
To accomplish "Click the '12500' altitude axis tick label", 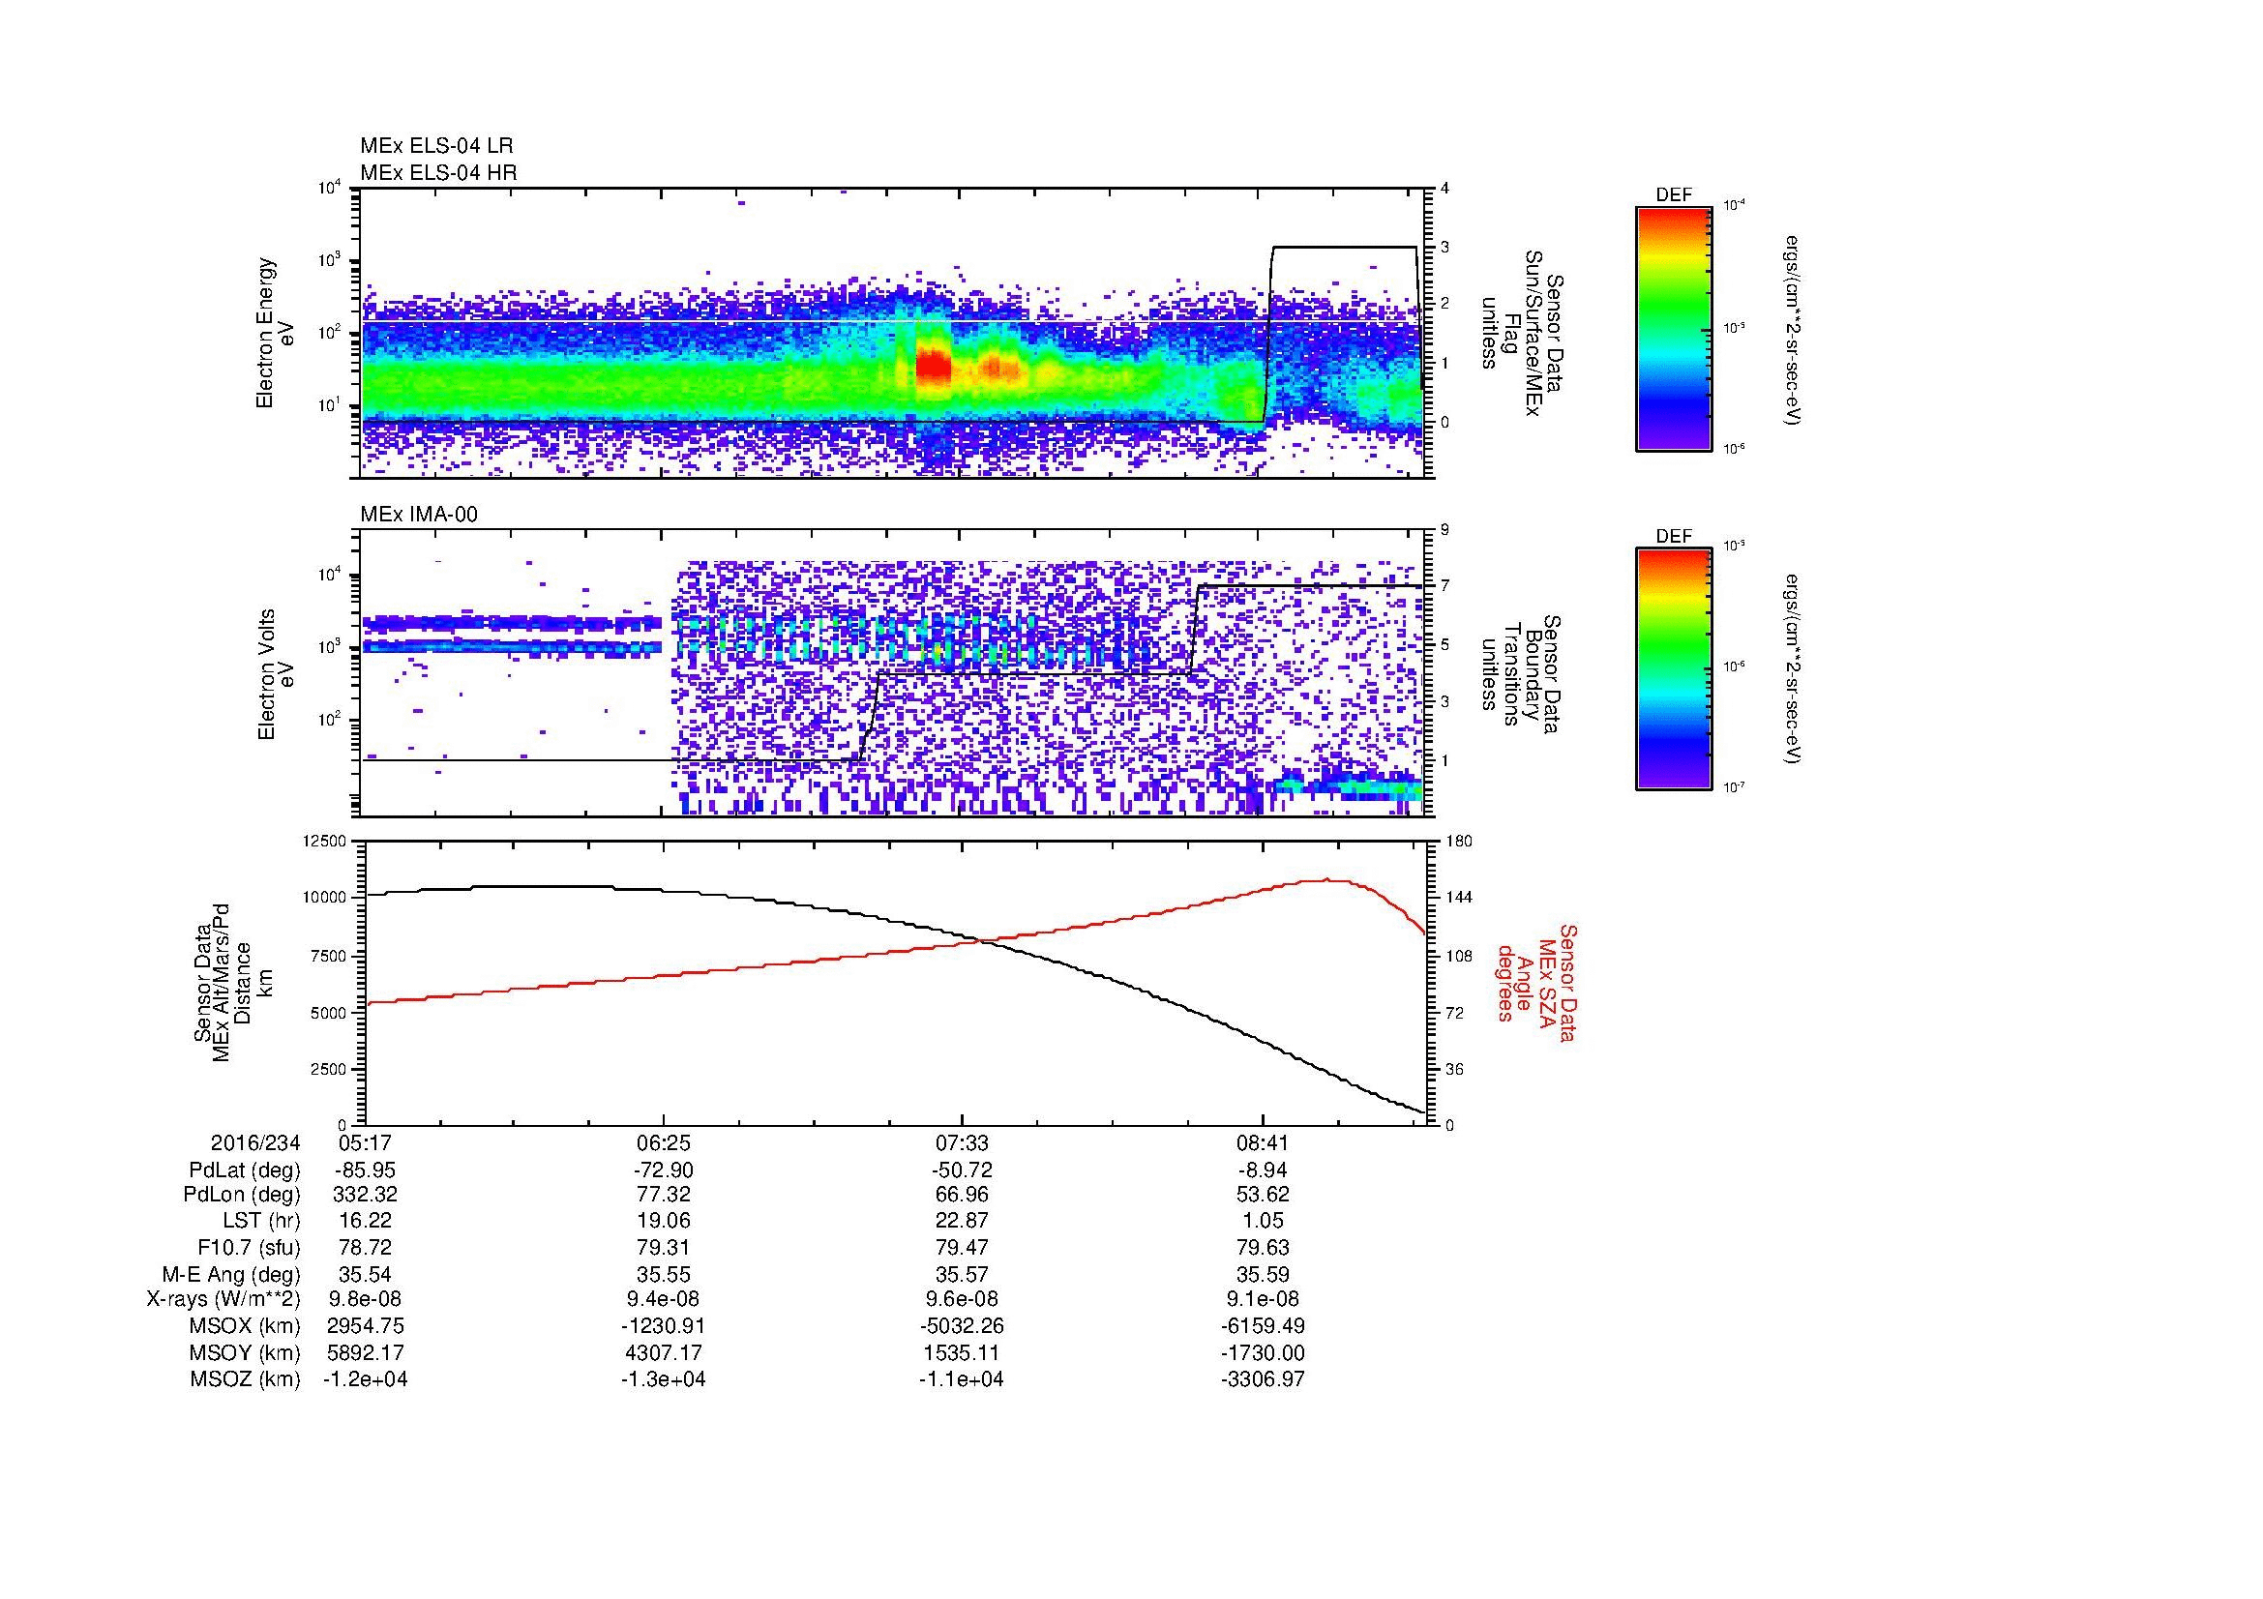I will [x=326, y=841].
